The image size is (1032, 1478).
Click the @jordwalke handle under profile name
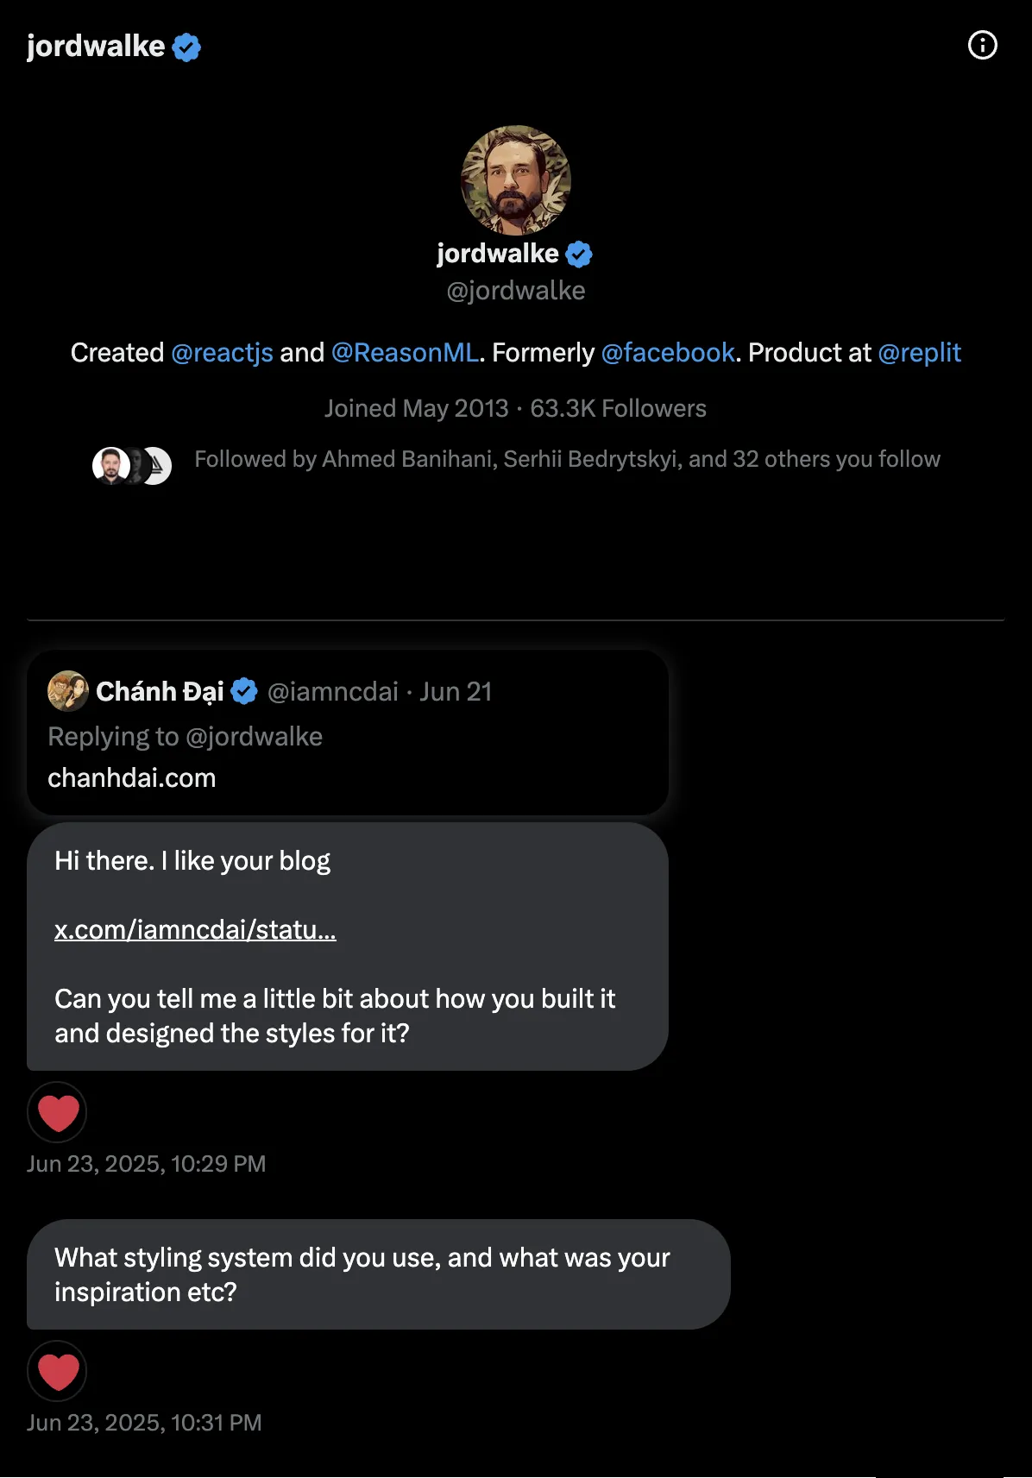[516, 291]
